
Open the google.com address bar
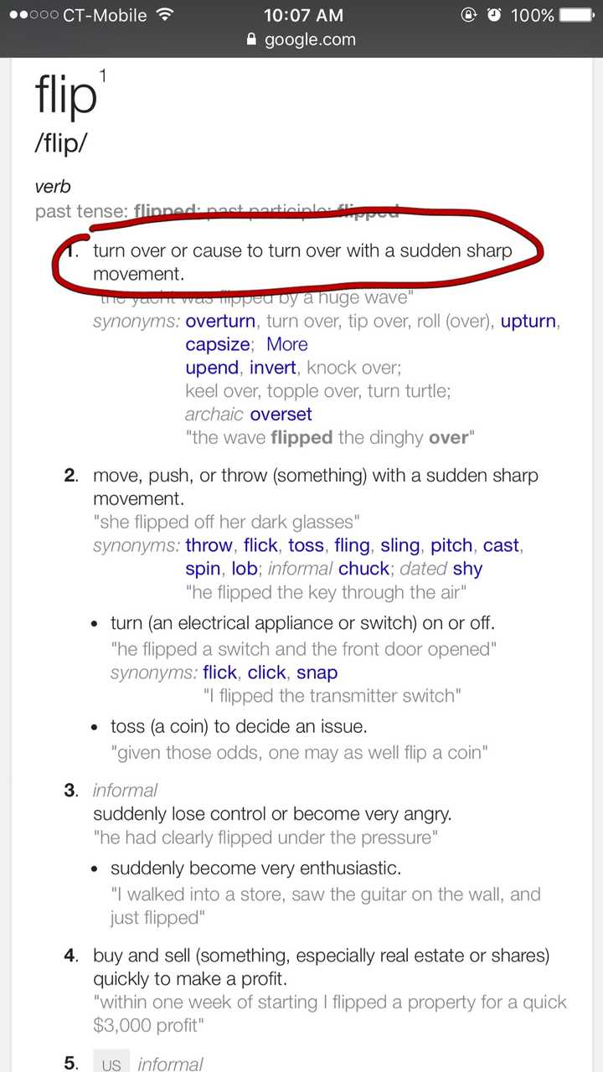[x=310, y=39]
